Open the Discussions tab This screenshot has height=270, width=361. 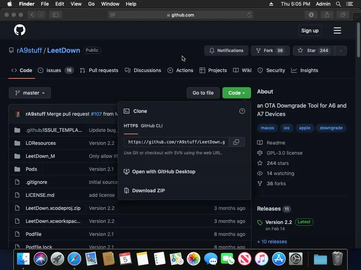pyautogui.click(x=143, y=70)
